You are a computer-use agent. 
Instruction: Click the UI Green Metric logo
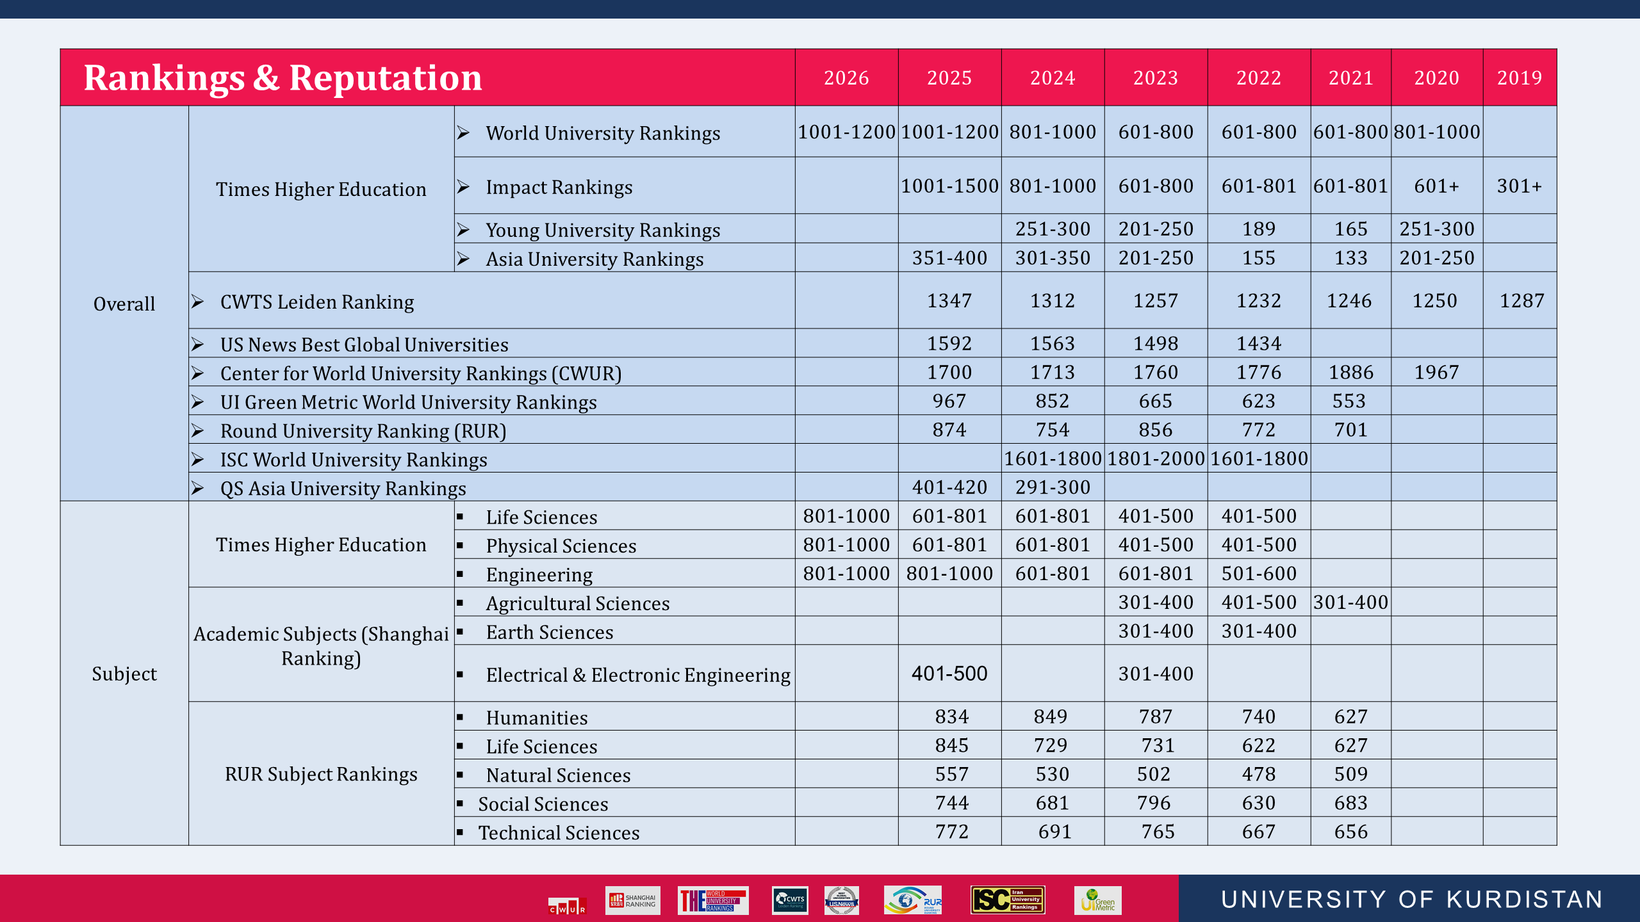(x=1098, y=900)
